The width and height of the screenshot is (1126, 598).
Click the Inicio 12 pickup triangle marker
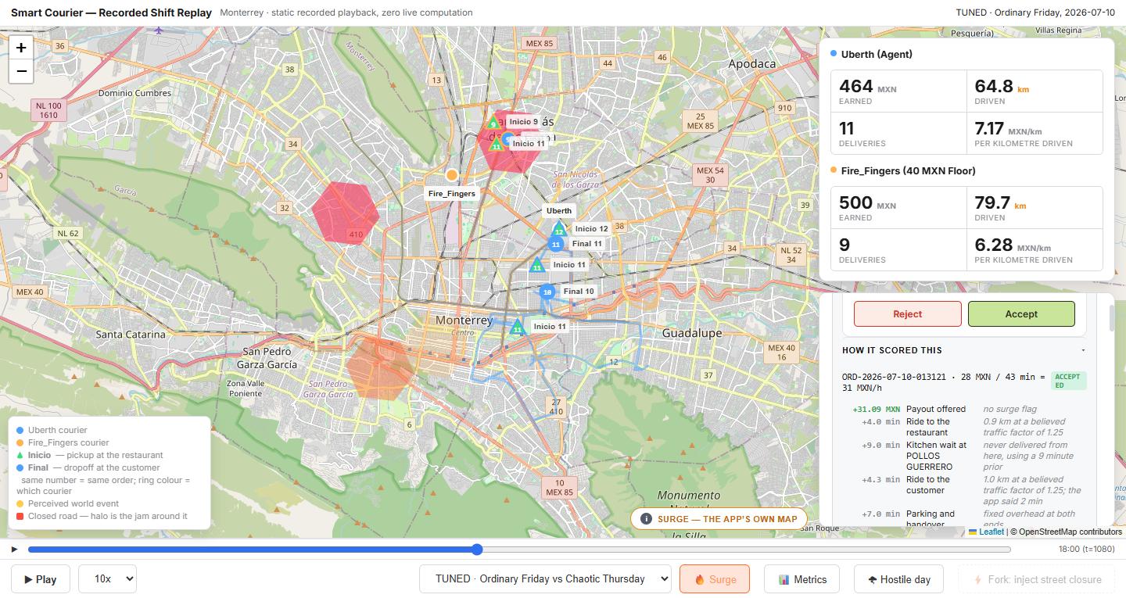click(558, 229)
